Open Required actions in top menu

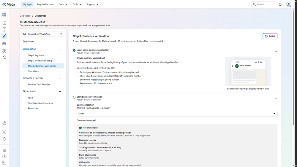tap(45, 4)
